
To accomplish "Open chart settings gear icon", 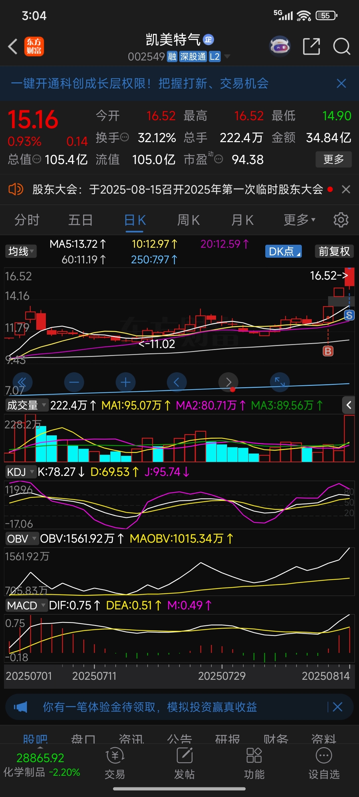I will (341, 220).
